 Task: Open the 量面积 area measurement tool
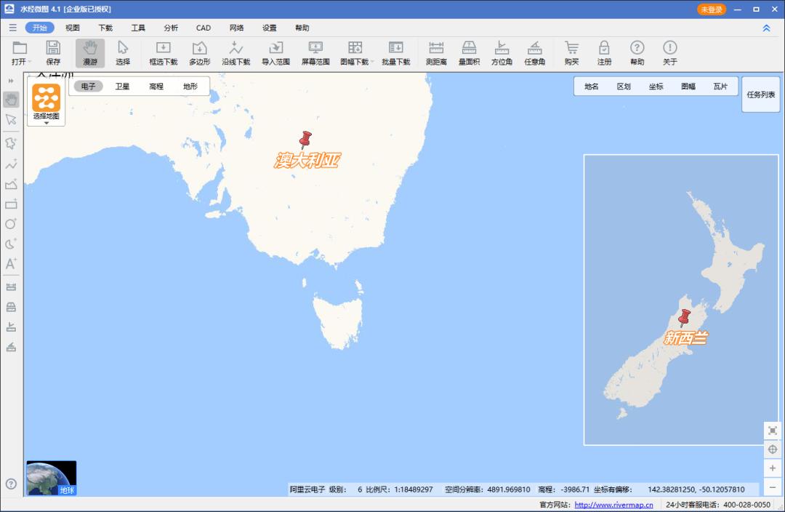coord(469,52)
